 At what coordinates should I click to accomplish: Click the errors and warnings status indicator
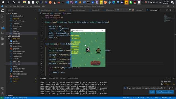tap(8, 98)
